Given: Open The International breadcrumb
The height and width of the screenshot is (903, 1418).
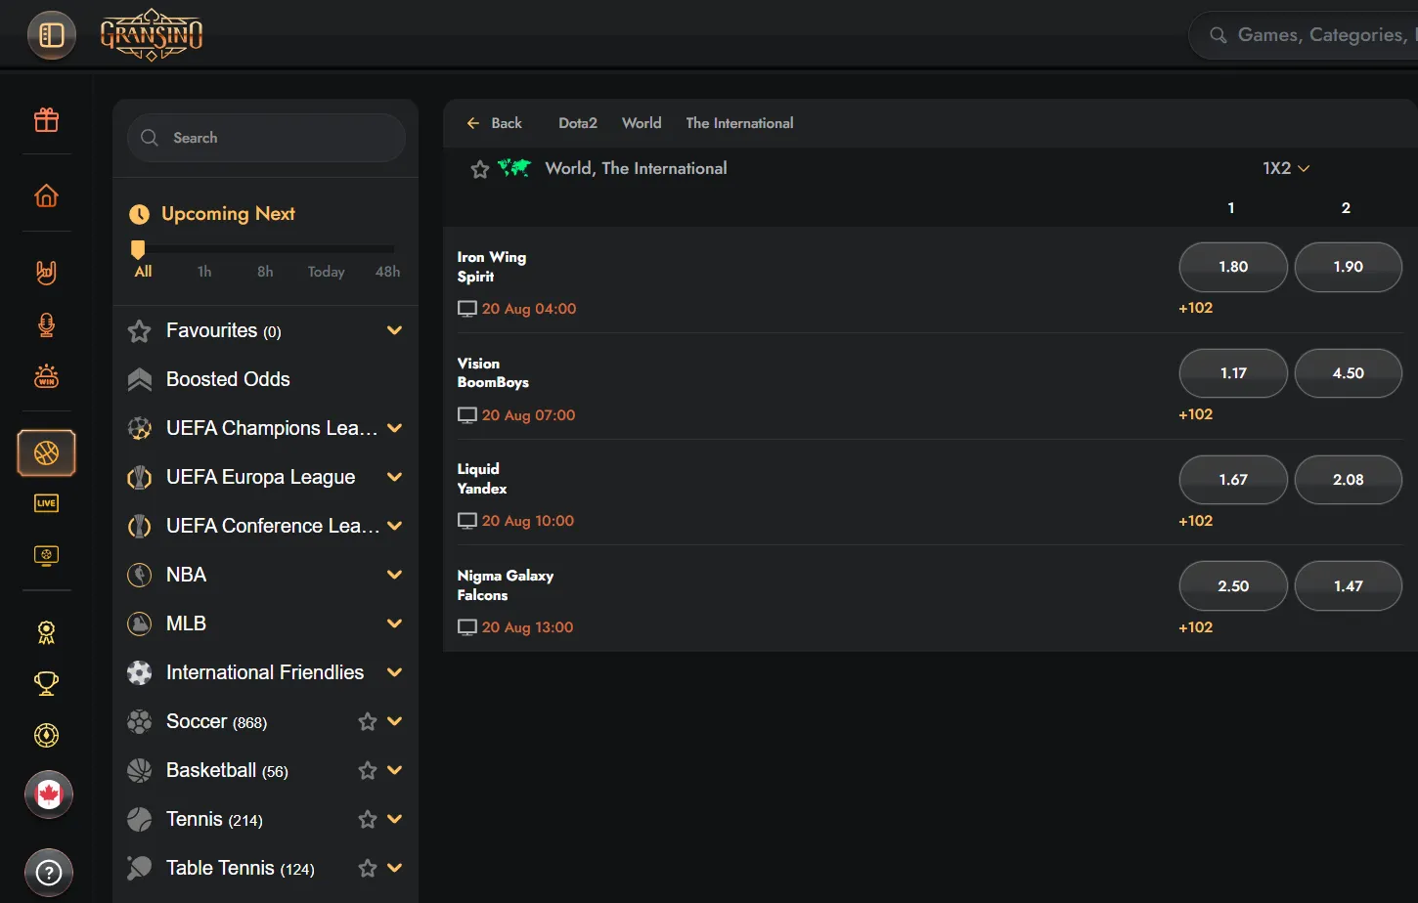Looking at the screenshot, I should click(739, 123).
